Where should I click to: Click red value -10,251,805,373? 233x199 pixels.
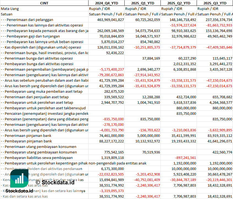coord(147,47)
